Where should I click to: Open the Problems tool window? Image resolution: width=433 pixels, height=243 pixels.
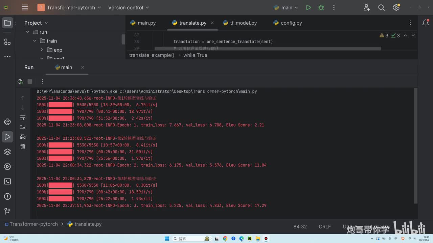tap(7, 196)
